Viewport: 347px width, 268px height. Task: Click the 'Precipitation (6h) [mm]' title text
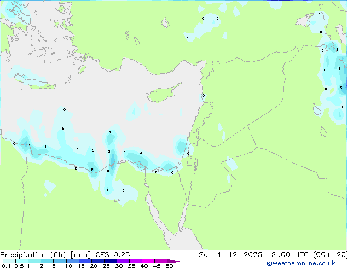point(45,255)
